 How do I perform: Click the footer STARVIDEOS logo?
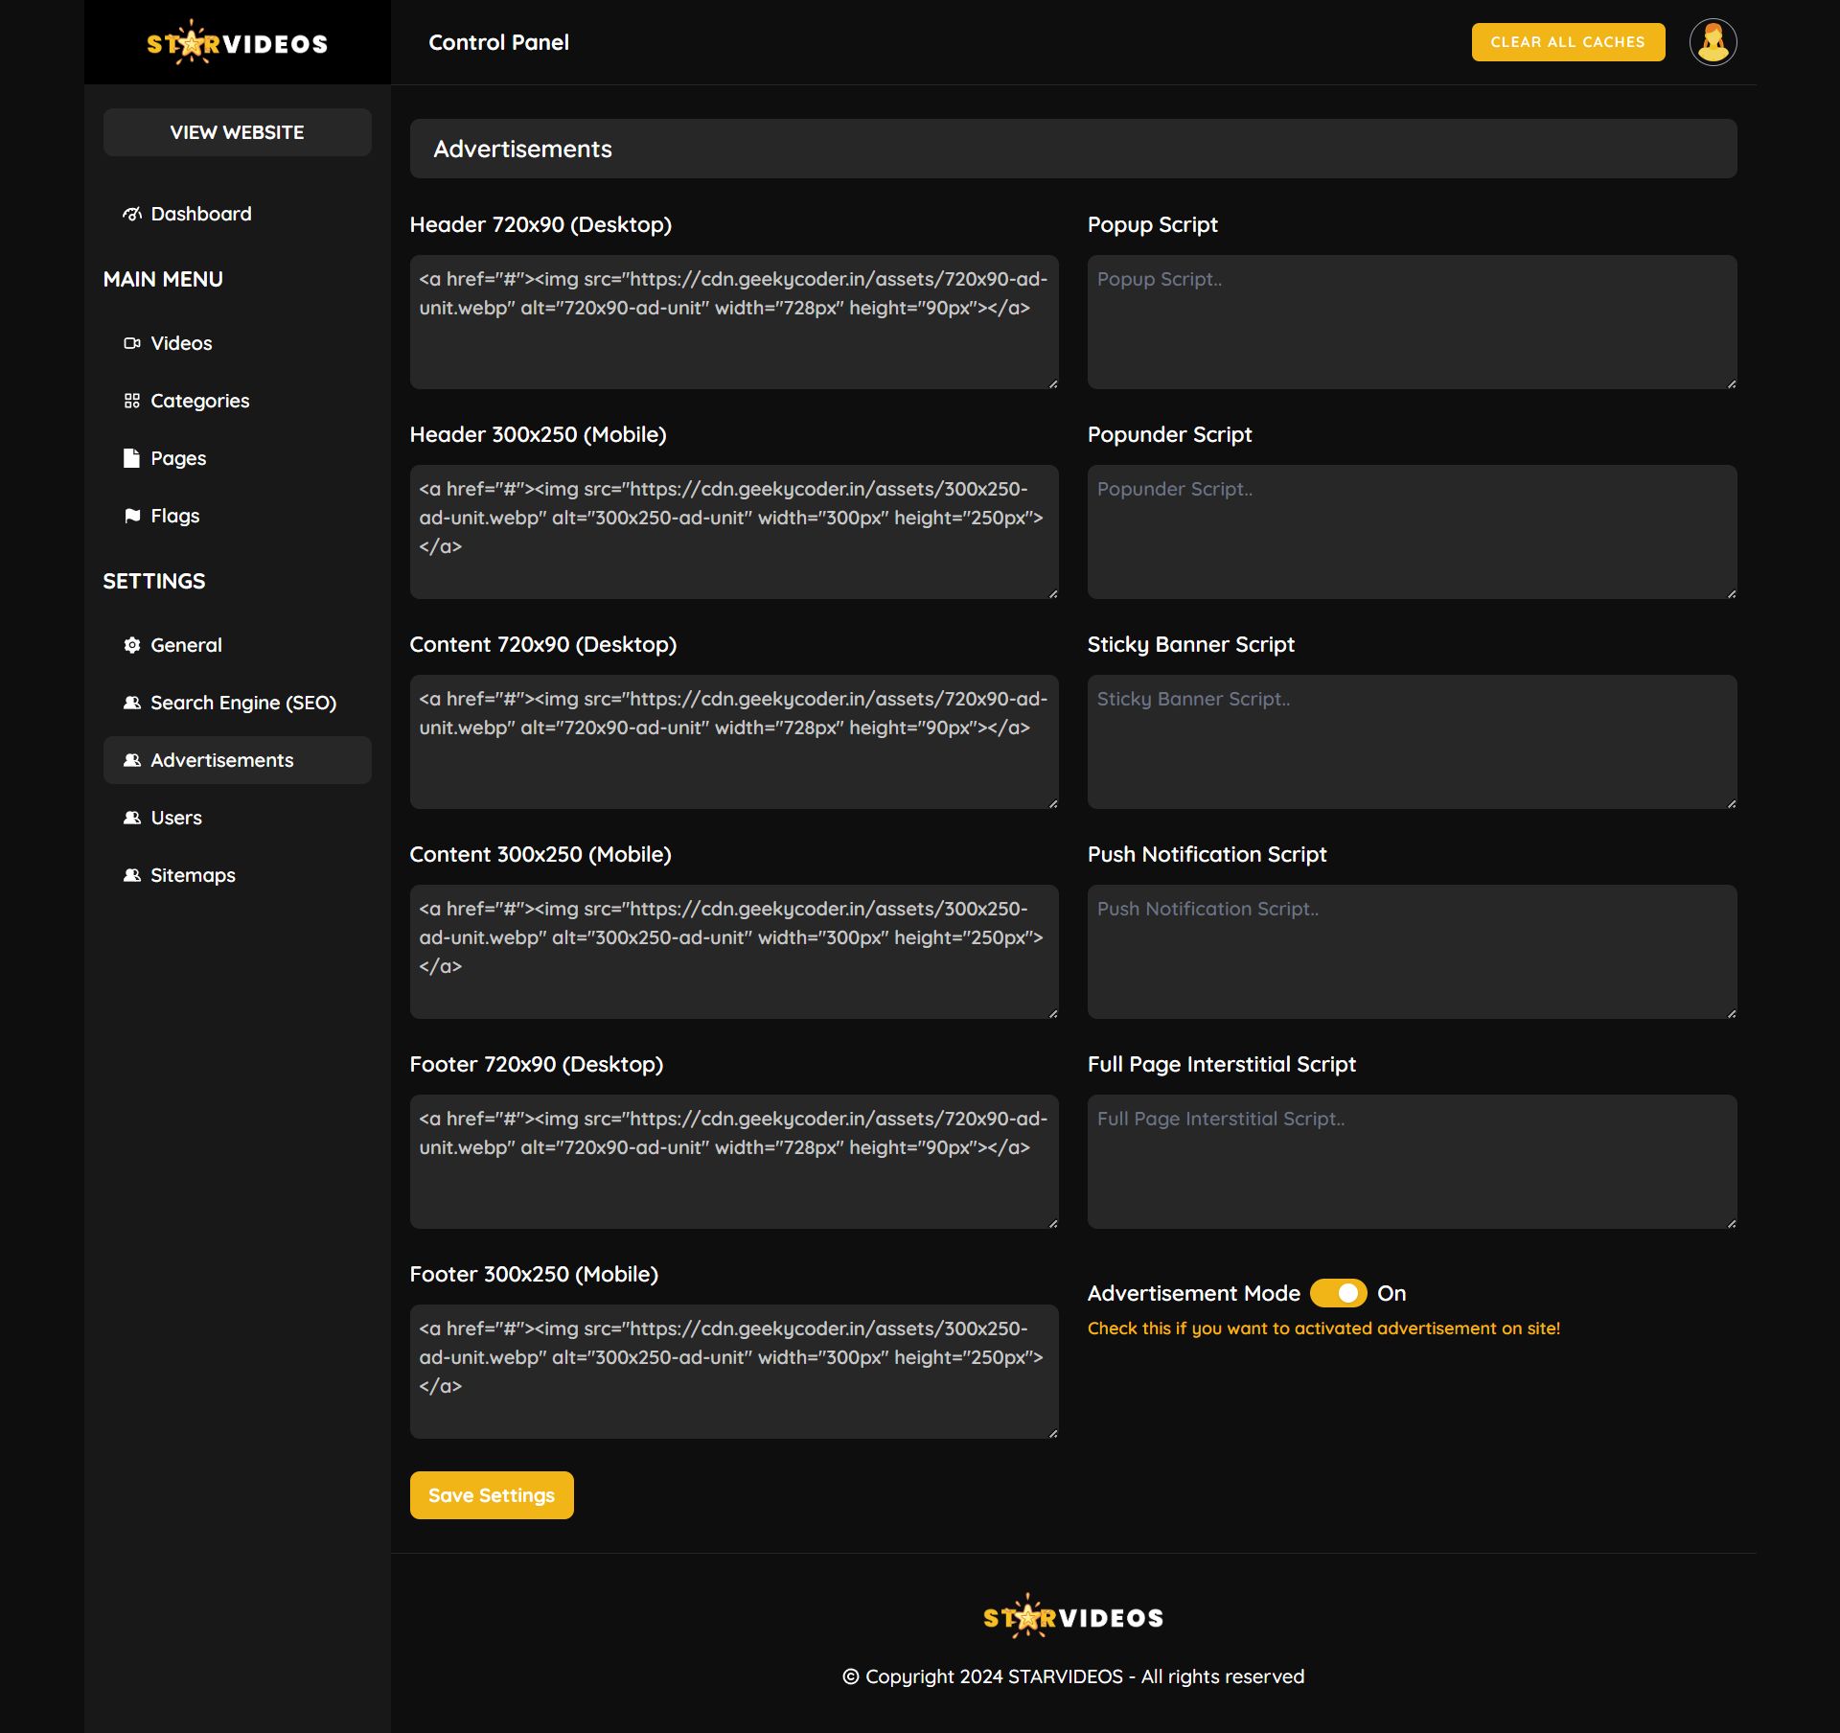(x=1072, y=1618)
